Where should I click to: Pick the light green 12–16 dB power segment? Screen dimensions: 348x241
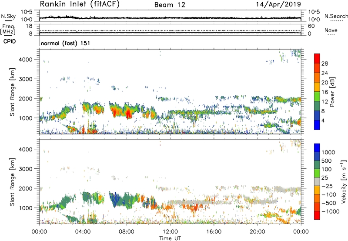317,97
